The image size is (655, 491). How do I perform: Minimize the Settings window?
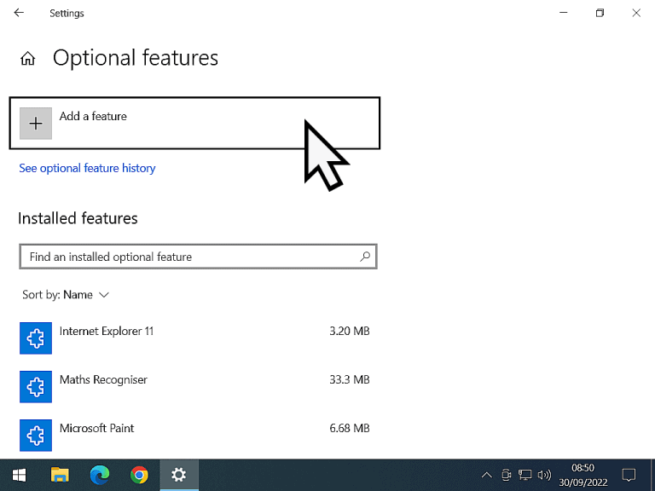pyautogui.click(x=564, y=13)
